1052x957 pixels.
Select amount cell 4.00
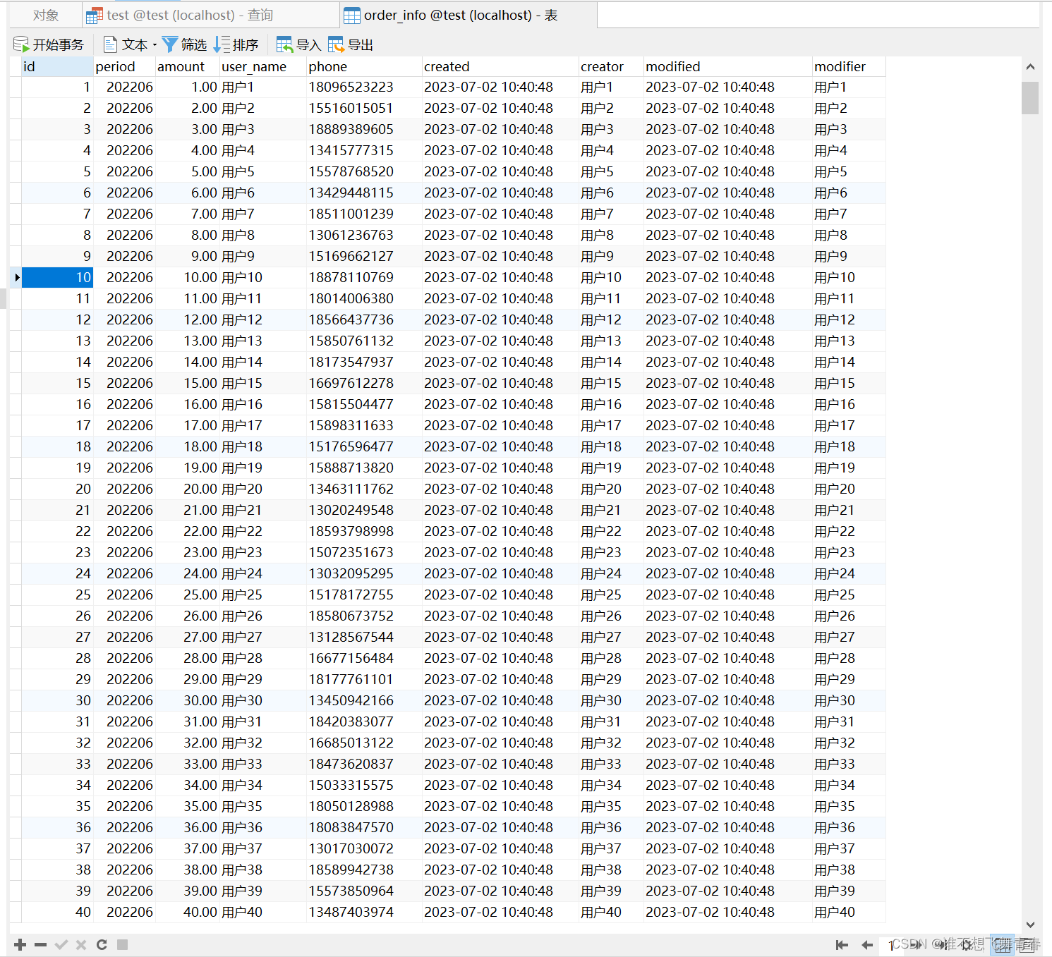(187, 151)
